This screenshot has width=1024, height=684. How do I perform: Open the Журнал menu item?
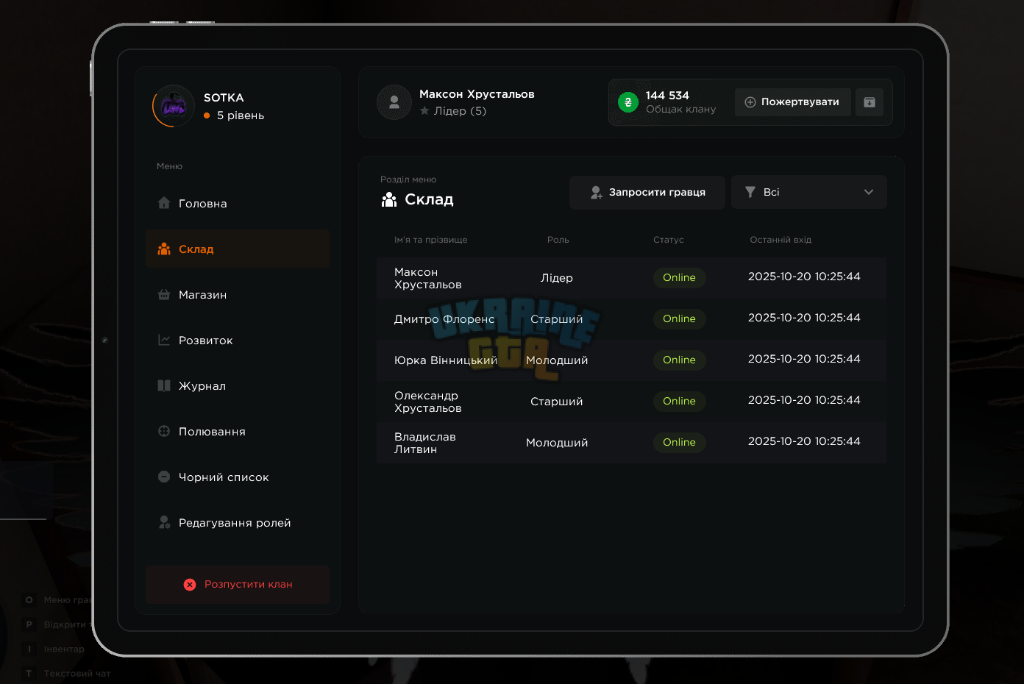(x=238, y=385)
